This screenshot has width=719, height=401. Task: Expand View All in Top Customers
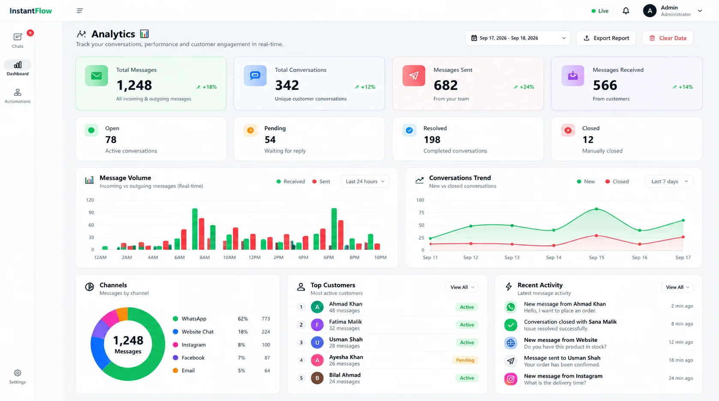coord(462,287)
